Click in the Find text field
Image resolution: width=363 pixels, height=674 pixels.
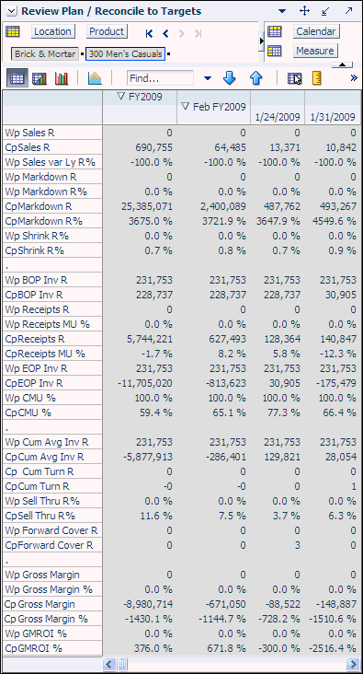(x=161, y=78)
